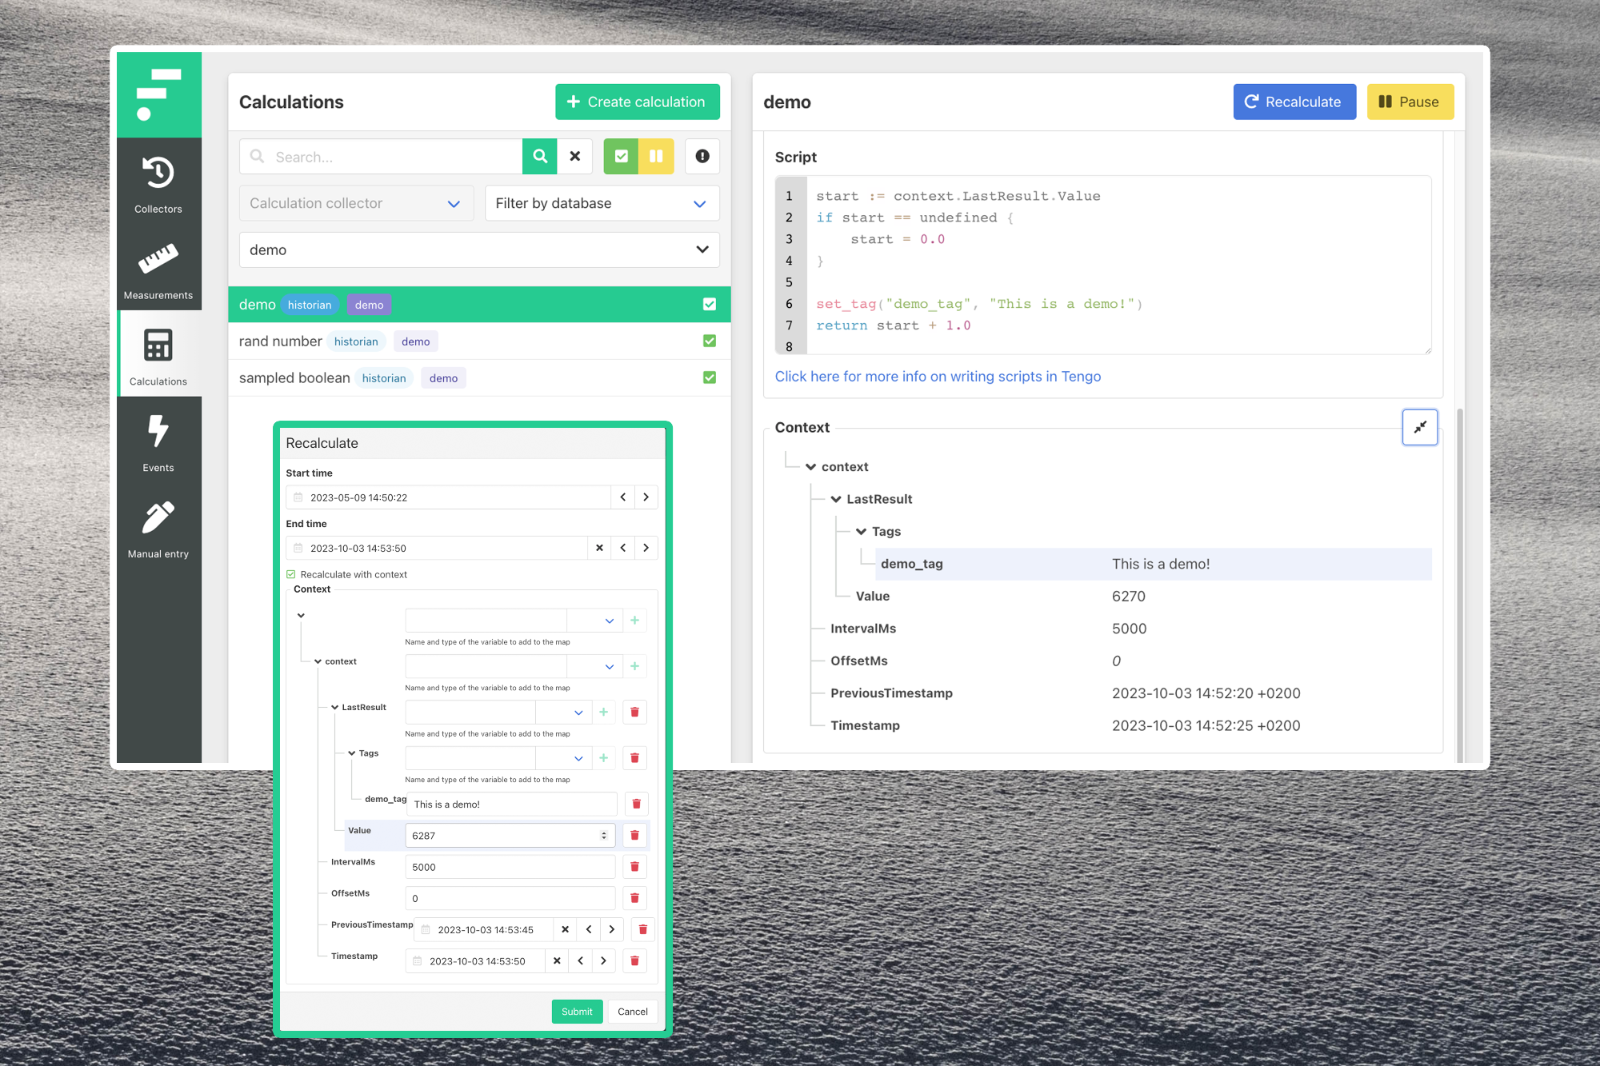Delete OffsetMs with trash icon
Screen dimensions: 1600x1066
coord(635,898)
